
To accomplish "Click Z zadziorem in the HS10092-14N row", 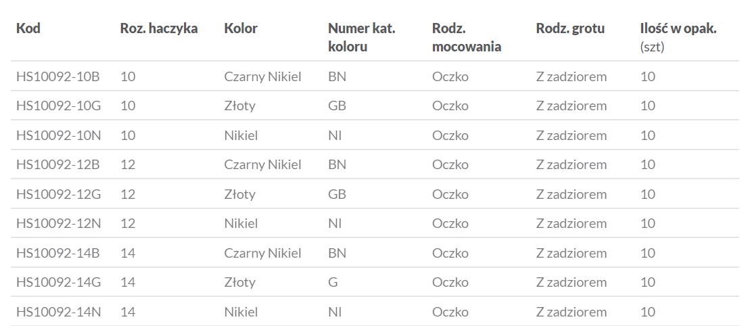I will (x=571, y=312).
